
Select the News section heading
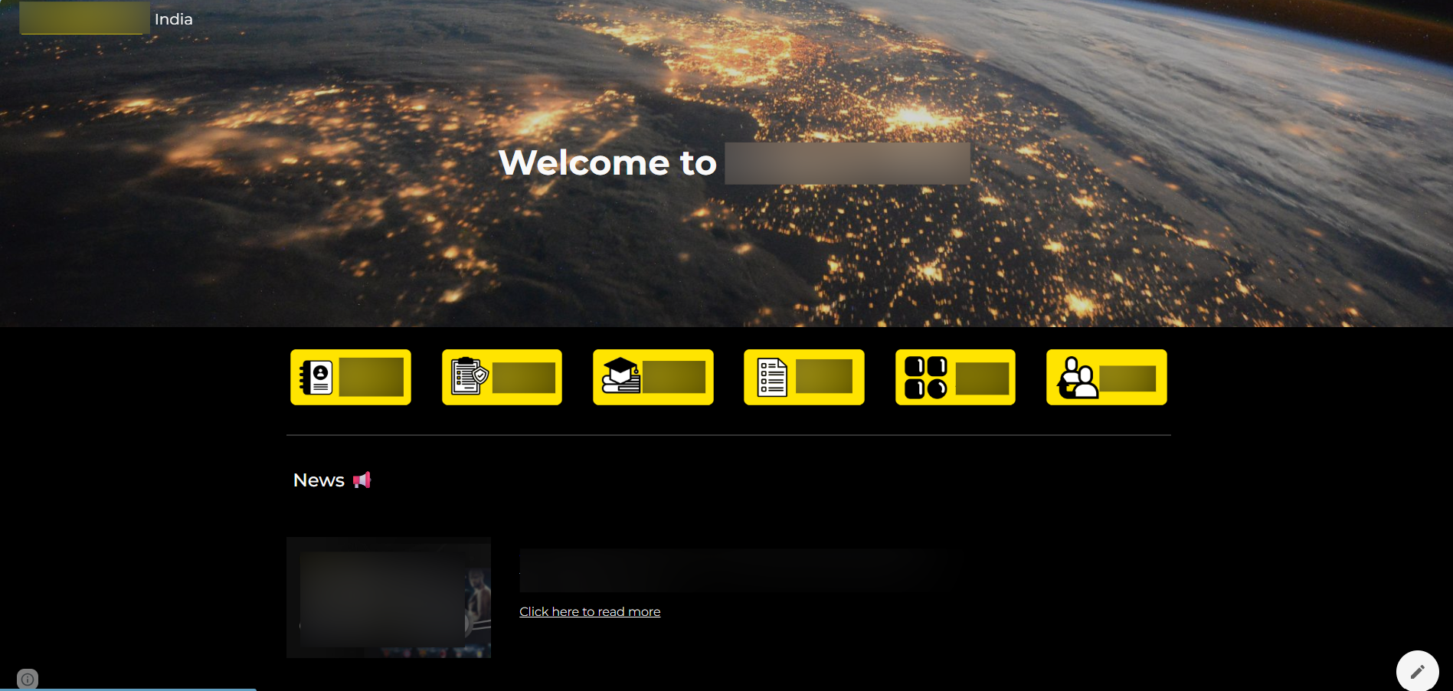pyautogui.click(x=319, y=480)
